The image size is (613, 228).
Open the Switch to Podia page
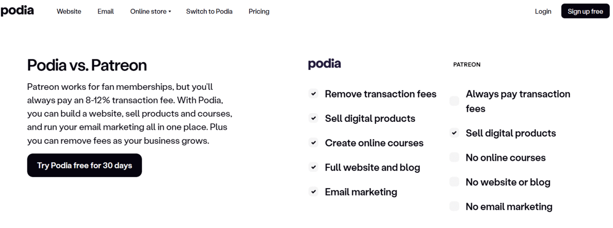pos(209,11)
